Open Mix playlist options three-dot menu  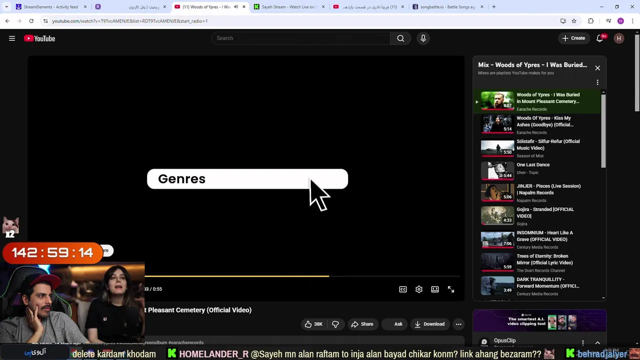597,82
